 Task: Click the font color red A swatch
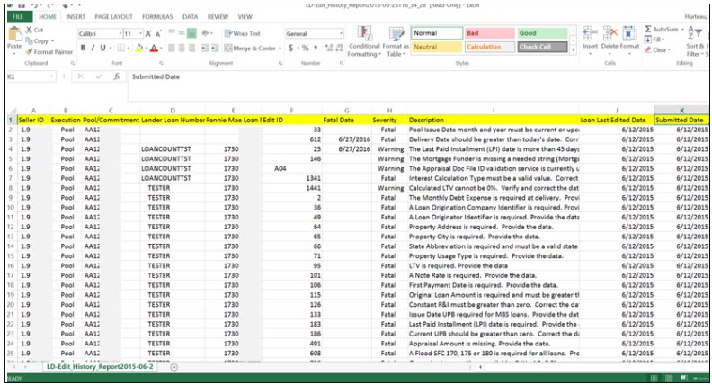[x=154, y=48]
